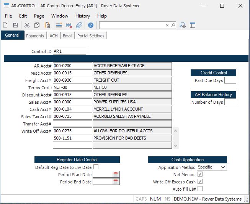Open help with the question mark icon
The width and height of the screenshot is (250, 204).
[x=91, y=25]
